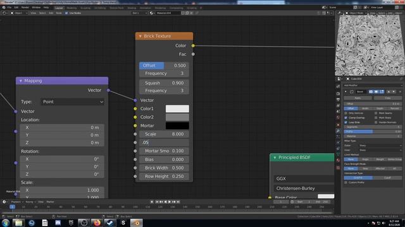Click the Mortar black color swatch
405x227 pixels.
(x=177, y=125)
